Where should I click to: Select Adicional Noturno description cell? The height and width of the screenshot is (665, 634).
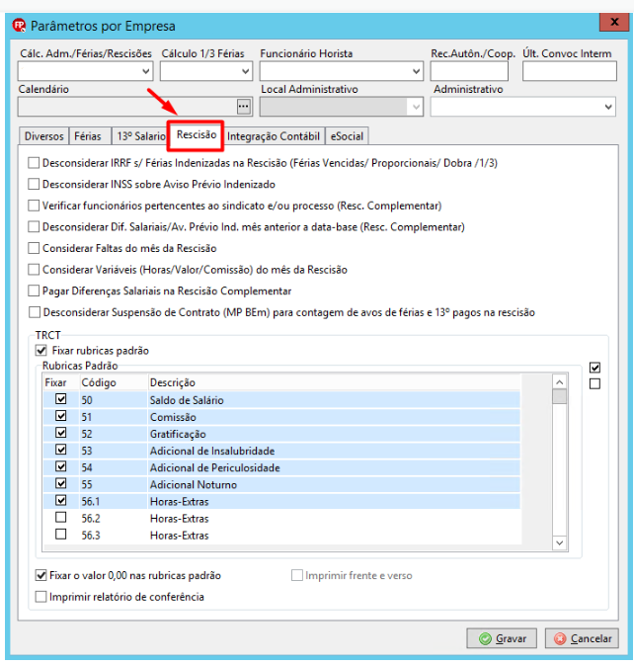point(334,484)
